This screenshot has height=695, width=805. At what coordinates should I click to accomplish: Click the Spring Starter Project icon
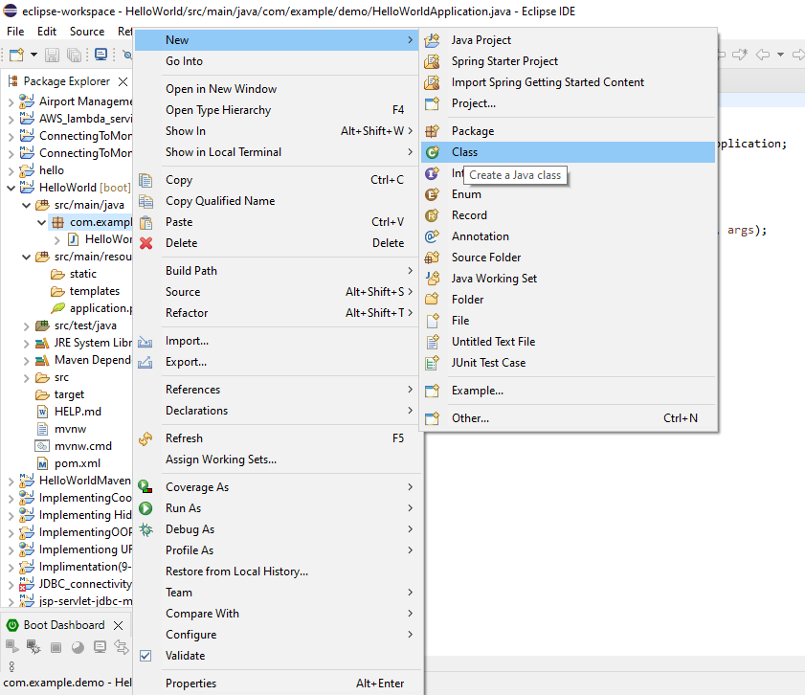tap(433, 61)
